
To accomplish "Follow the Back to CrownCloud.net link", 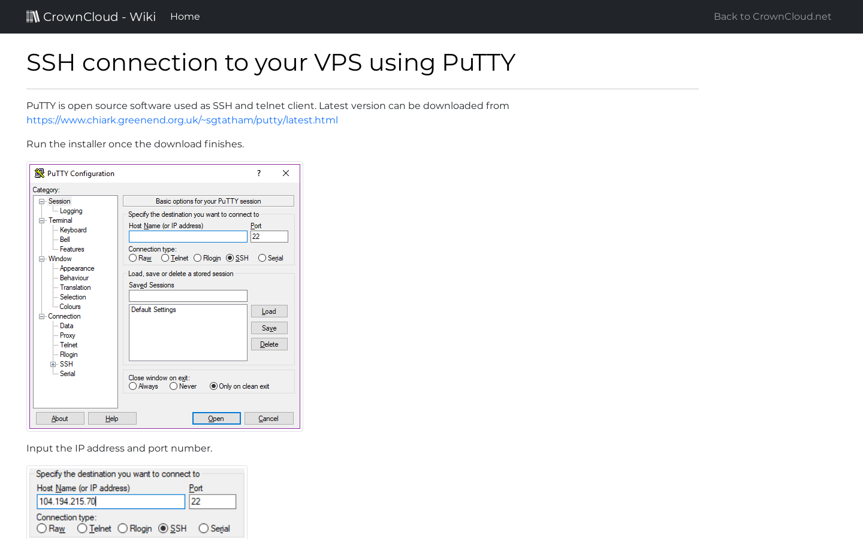I will coord(773,17).
